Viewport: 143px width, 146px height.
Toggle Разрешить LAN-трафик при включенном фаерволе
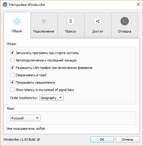[x=12, y=68]
